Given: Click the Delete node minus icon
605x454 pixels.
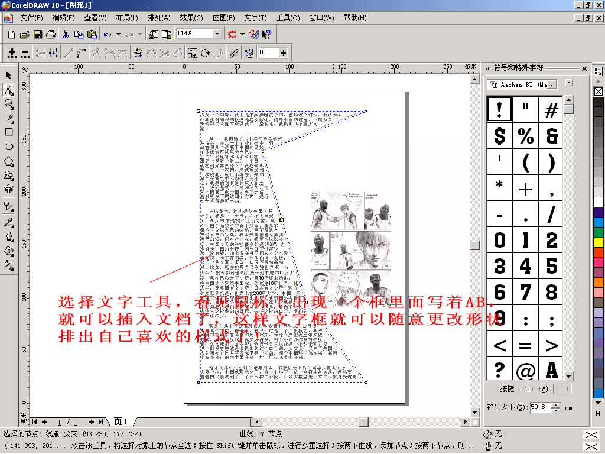Looking at the screenshot, I should pos(25,53).
